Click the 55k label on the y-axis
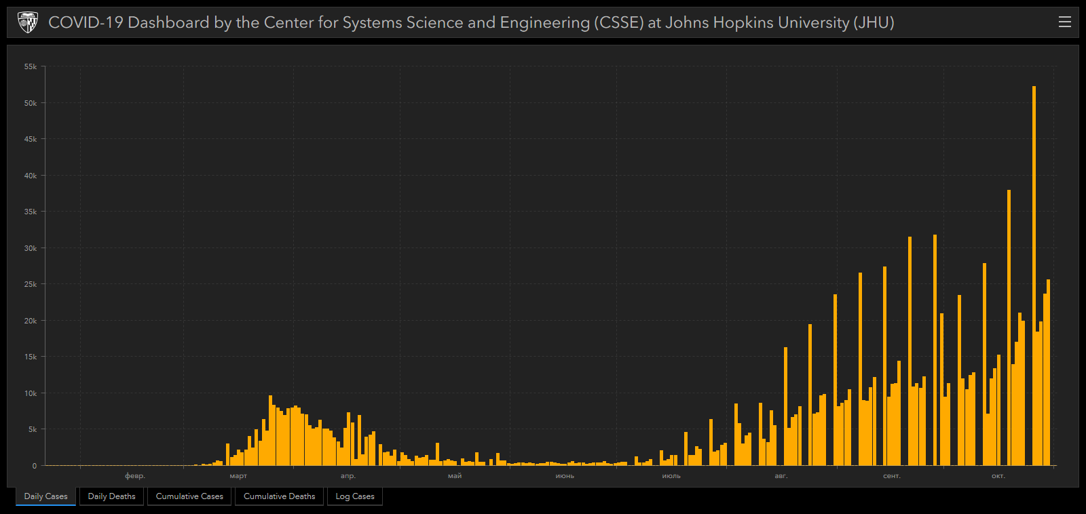Image resolution: width=1086 pixels, height=514 pixels. click(31, 66)
